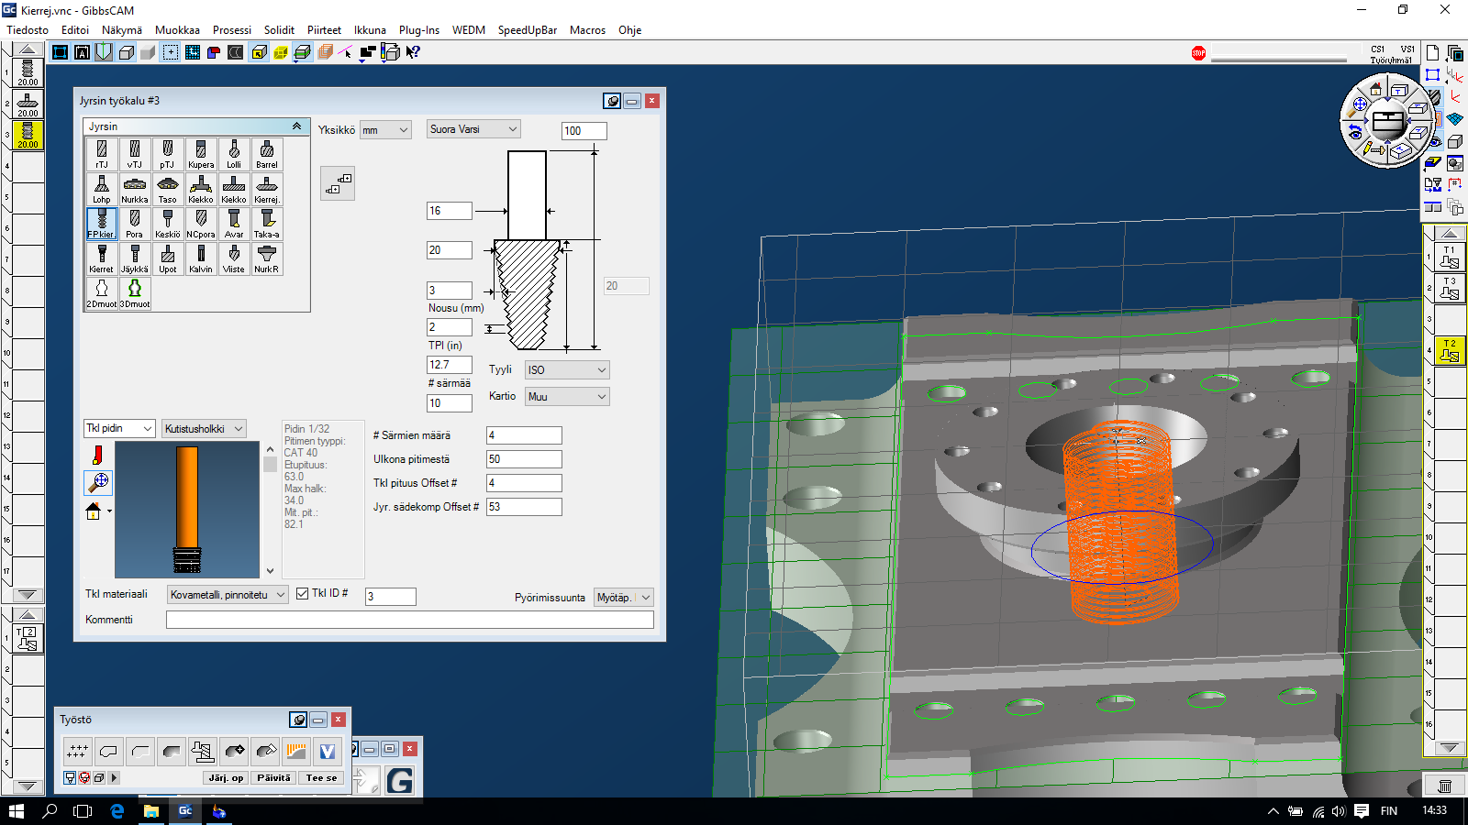The image size is (1468, 825).
Task: Click the Päivitä button
Action: click(273, 777)
